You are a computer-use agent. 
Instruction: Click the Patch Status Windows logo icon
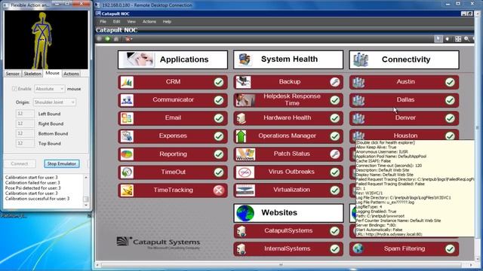[245, 154]
